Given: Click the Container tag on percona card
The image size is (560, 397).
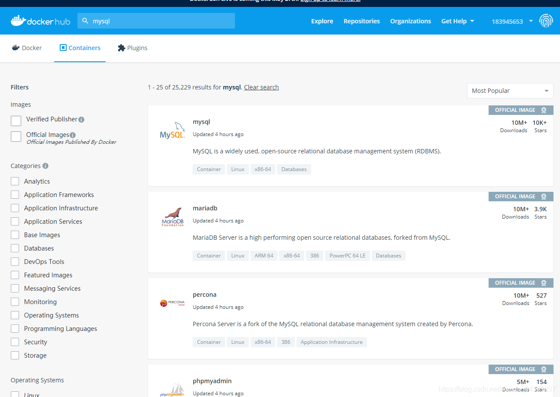Looking at the screenshot, I should click(x=209, y=342).
